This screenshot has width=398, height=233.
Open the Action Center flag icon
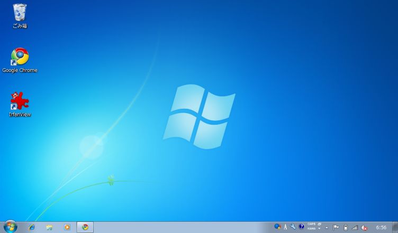(336, 227)
